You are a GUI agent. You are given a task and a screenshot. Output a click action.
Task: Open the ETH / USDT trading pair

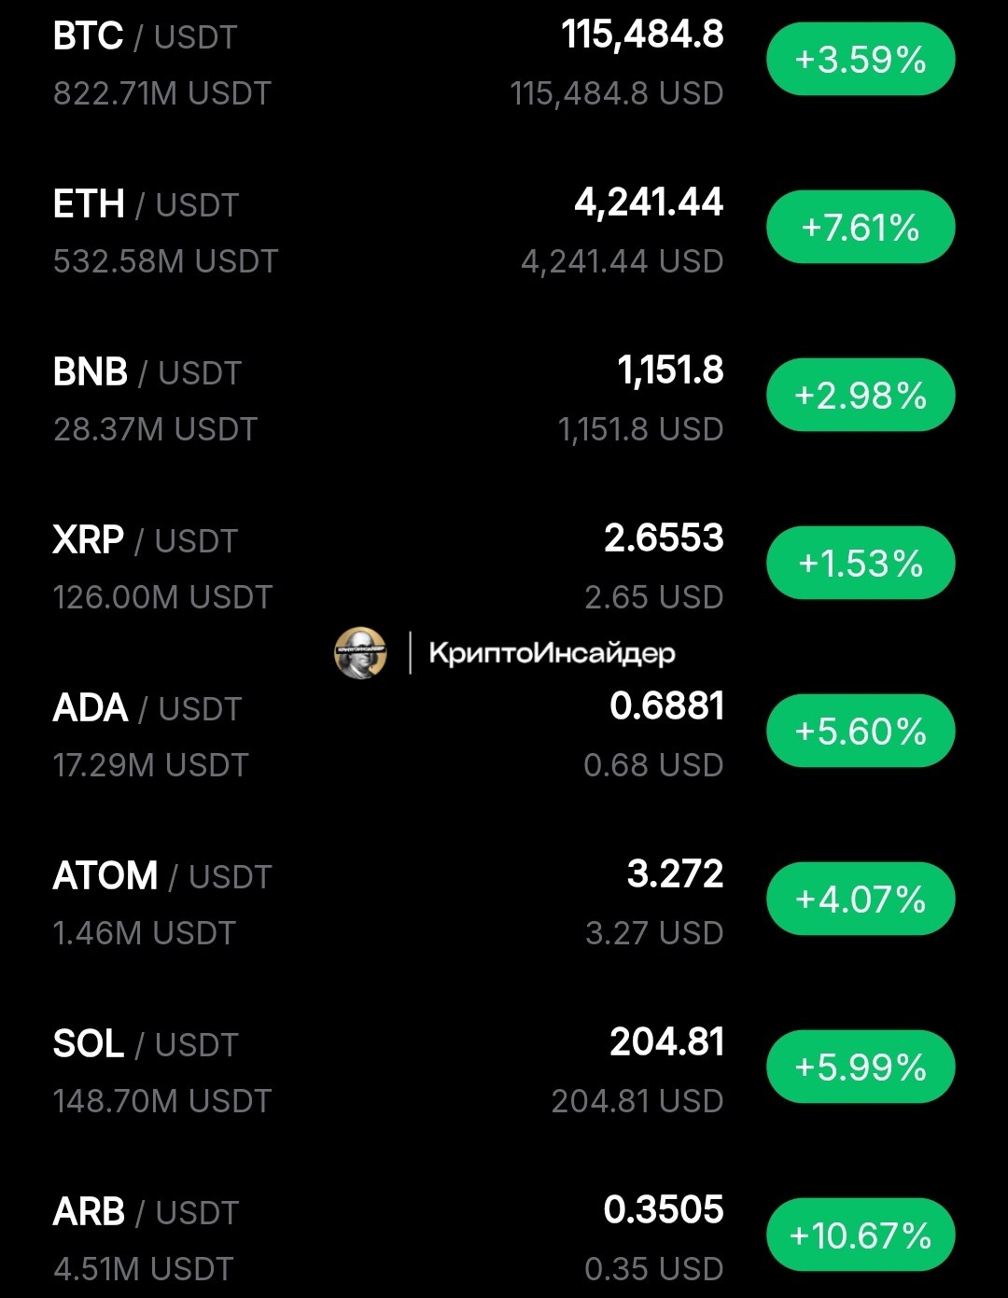pyautogui.click(x=146, y=205)
